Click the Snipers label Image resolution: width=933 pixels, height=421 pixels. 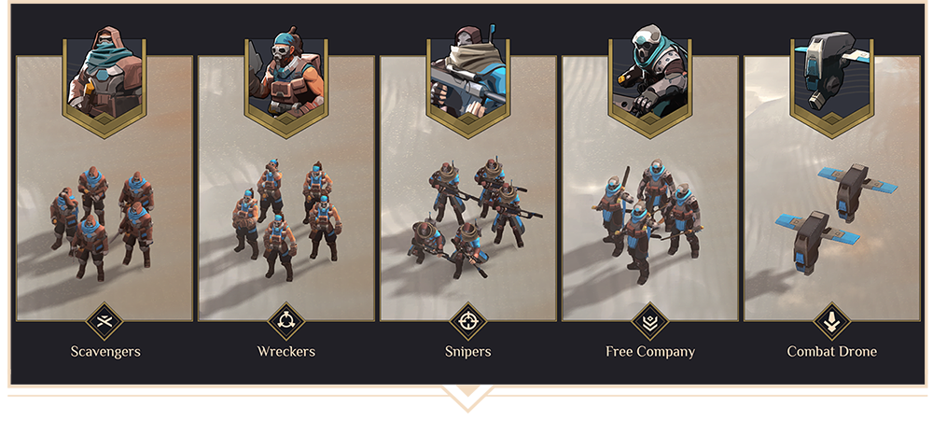pyautogui.click(x=468, y=351)
